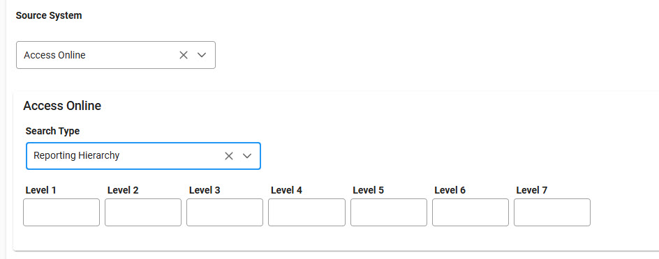Screen dimensions: 659x259
Task: Click into the Level 6 input box
Action: coord(471,212)
